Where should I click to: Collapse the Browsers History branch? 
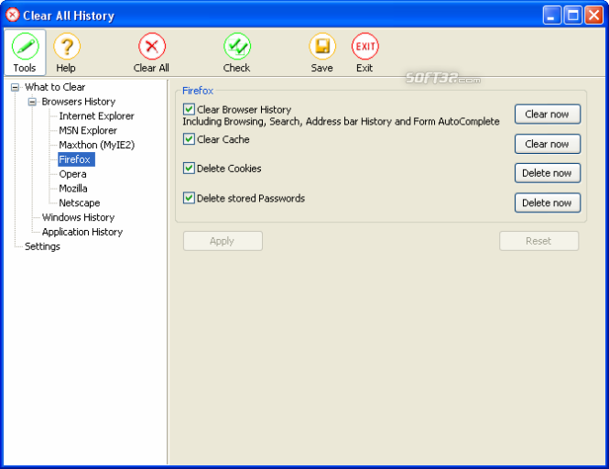(32, 102)
